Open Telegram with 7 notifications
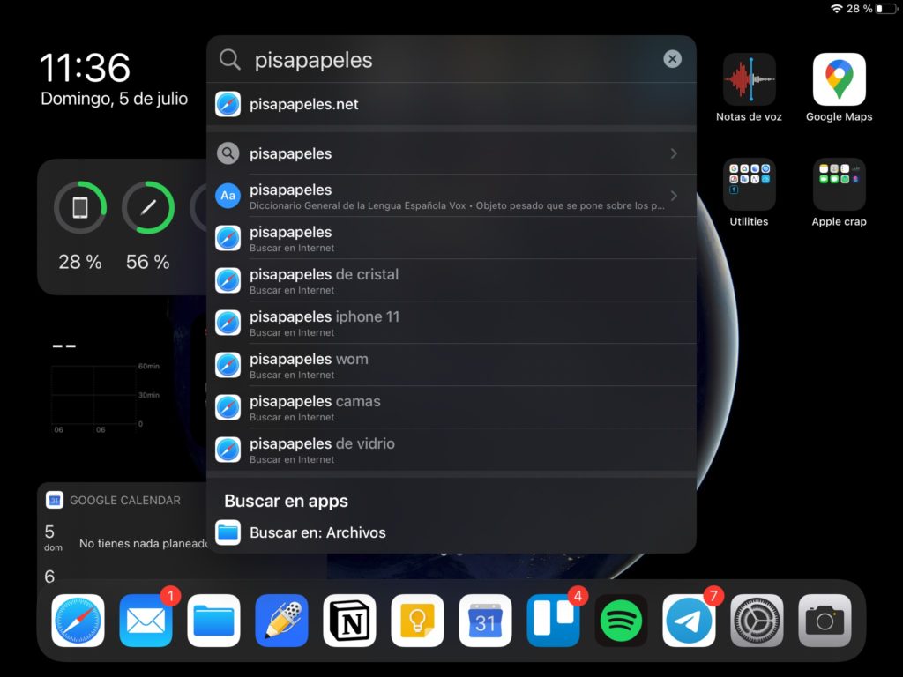903x677 pixels. 689,621
